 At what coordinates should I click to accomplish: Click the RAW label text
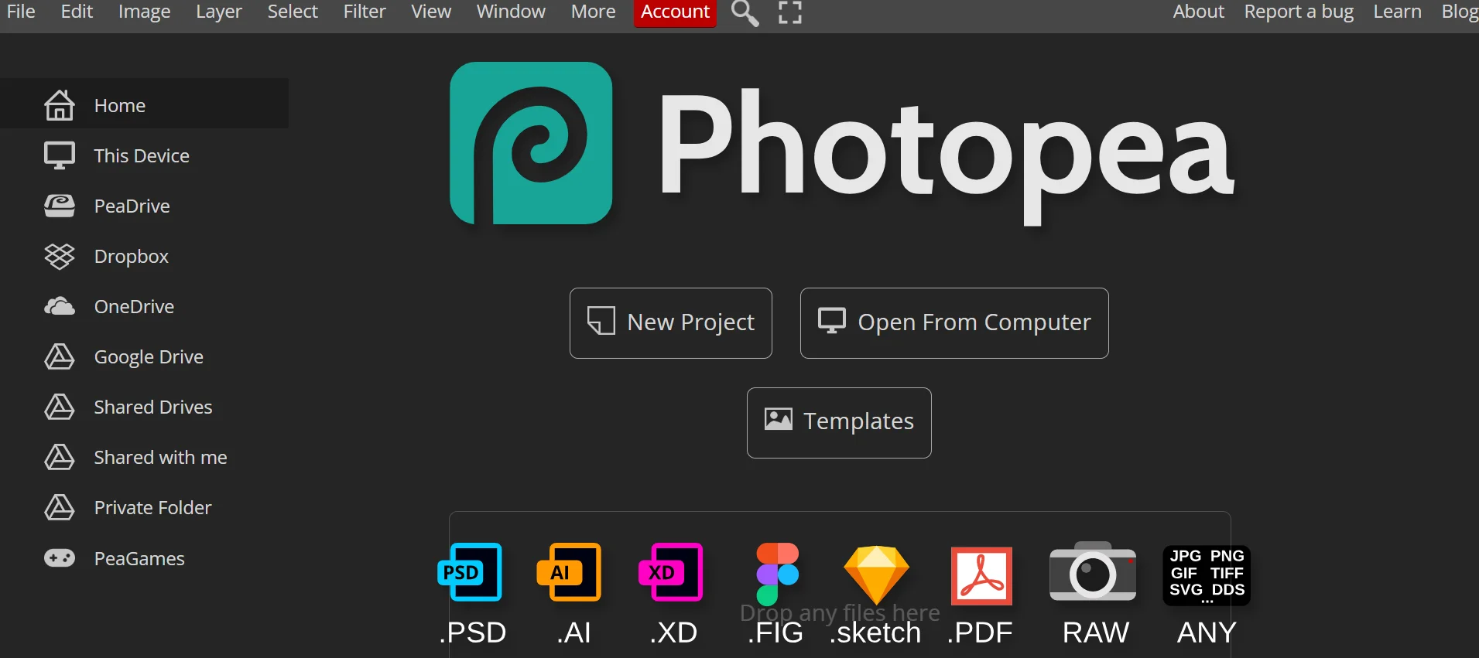(x=1096, y=632)
